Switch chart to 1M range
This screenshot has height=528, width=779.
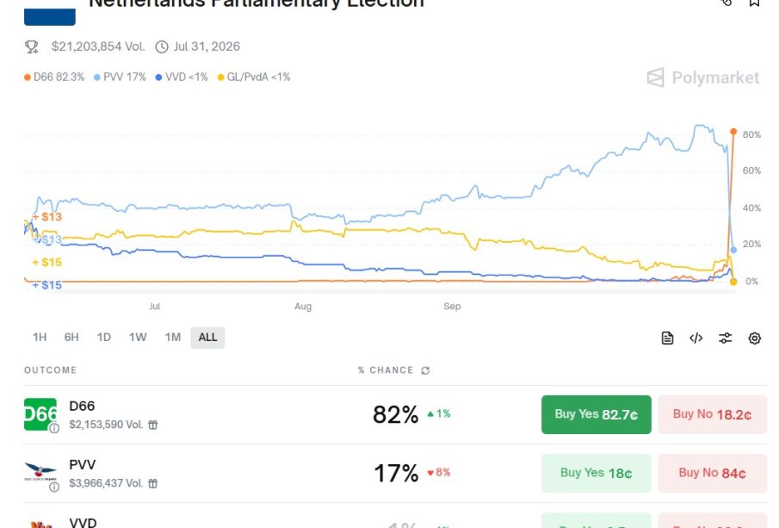[x=173, y=338]
